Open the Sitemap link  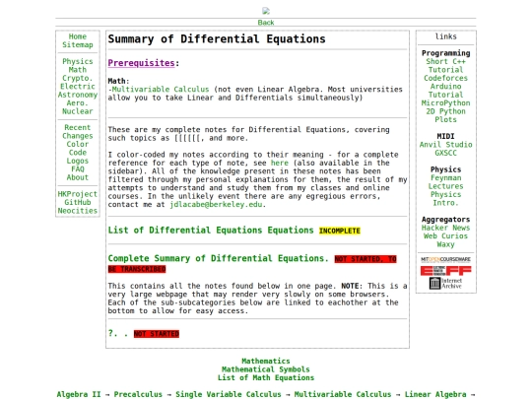pyautogui.click(x=78, y=44)
